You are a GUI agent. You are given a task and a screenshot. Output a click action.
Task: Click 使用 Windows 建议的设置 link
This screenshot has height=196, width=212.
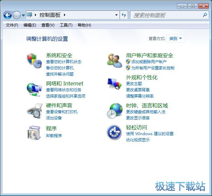click(x=150, y=134)
